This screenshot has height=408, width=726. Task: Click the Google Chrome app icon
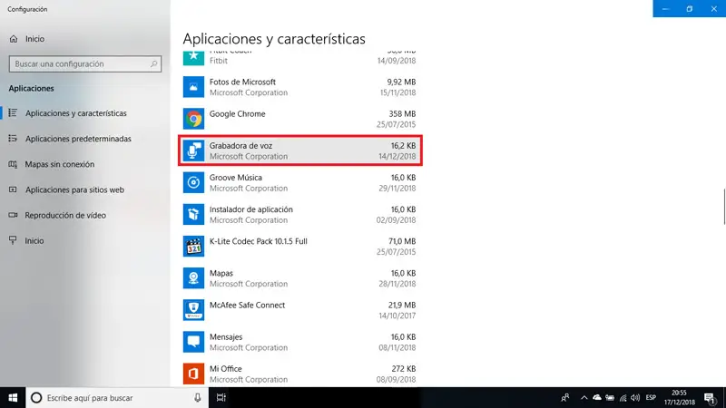193,119
